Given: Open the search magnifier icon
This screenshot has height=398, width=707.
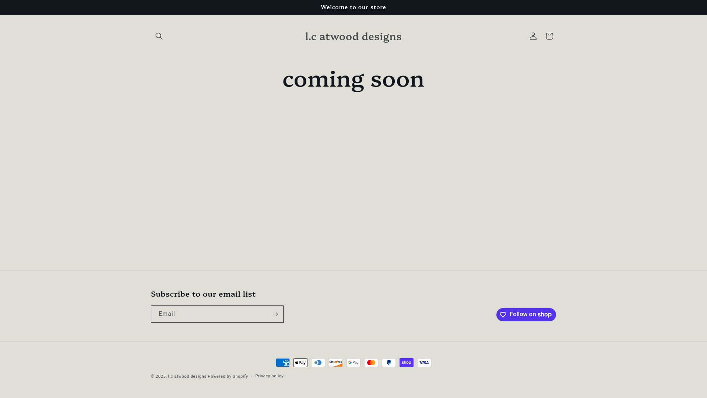Looking at the screenshot, I should 159,36.
